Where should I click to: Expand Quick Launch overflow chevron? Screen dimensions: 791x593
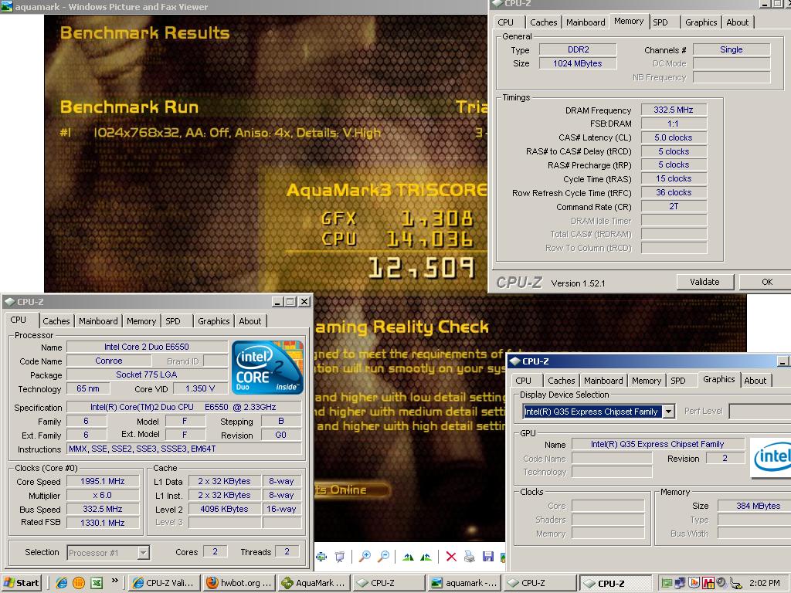114,581
